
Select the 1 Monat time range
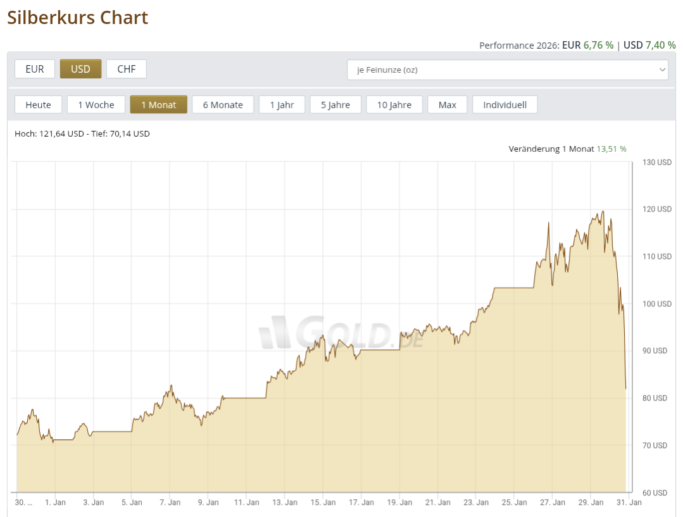[158, 104]
